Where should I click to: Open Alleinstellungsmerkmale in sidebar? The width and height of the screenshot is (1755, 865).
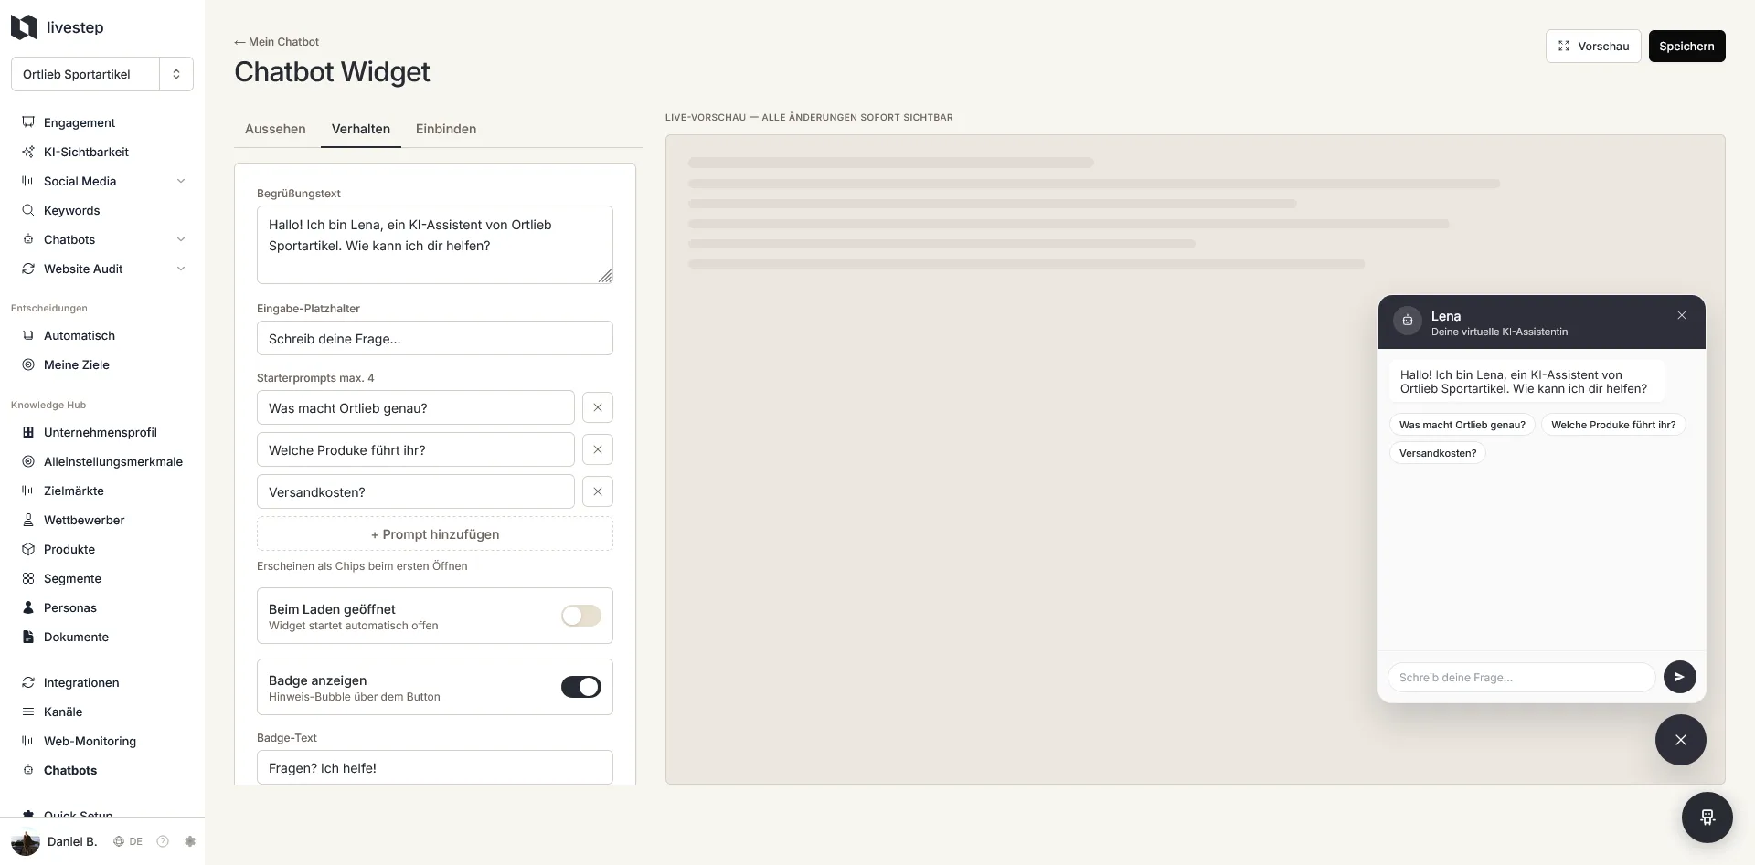102,461
